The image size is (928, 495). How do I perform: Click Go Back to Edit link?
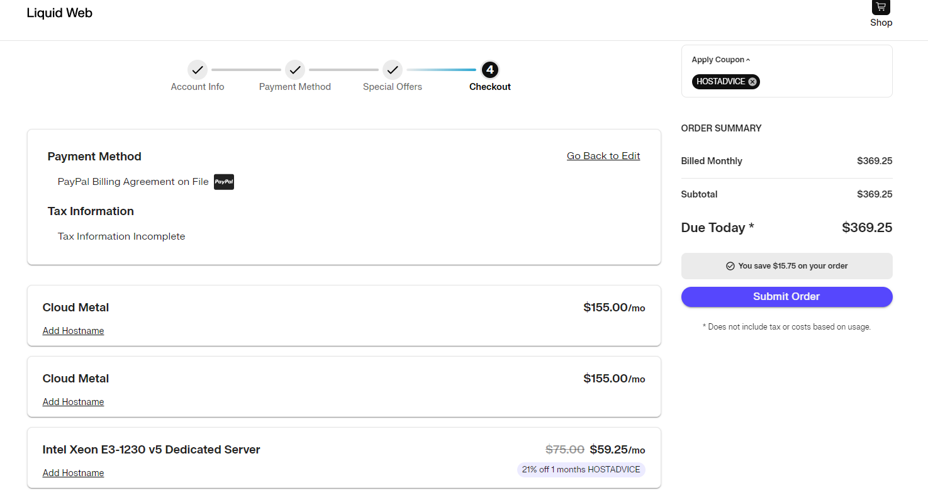[x=603, y=156]
